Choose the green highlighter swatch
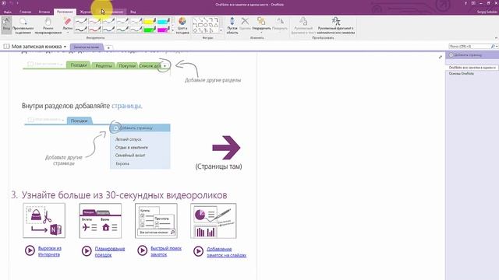 point(149,30)
